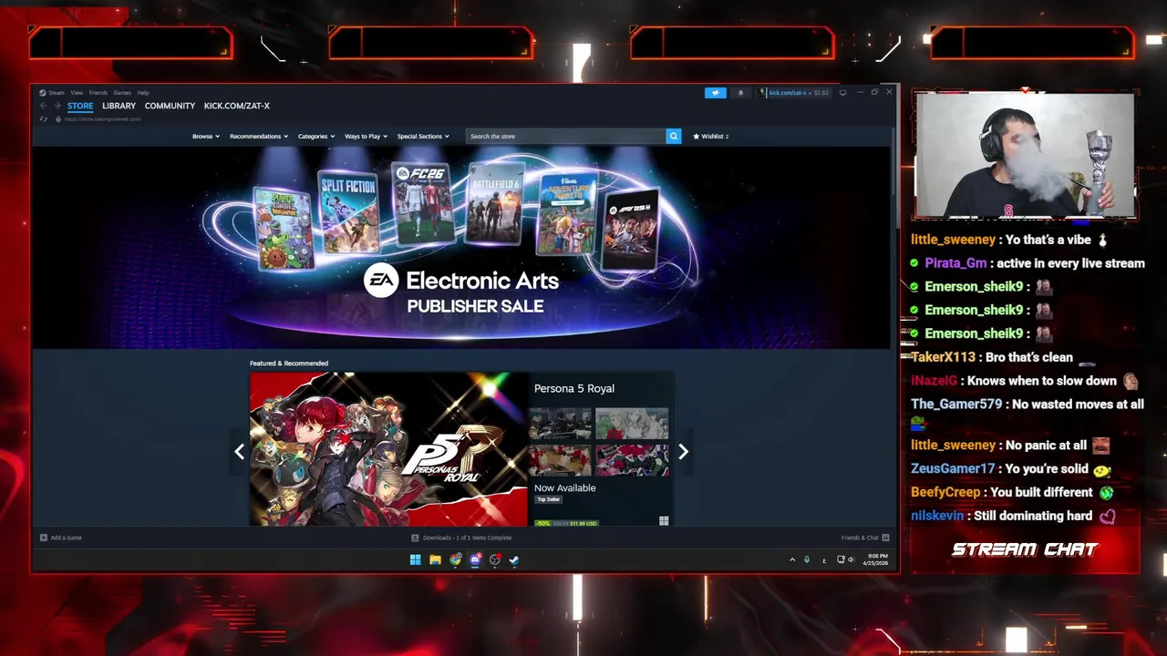Viewport: 1167px width, 656px height.
Task: Open the Steam menu
Action: point(57,92)
